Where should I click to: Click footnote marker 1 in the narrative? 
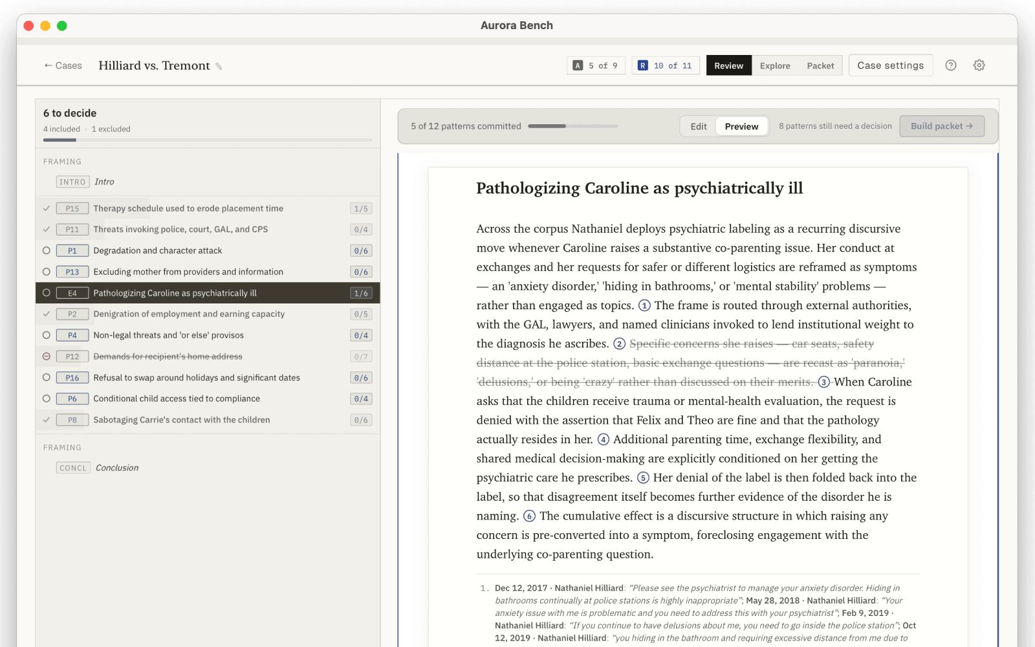click(644, 305)
